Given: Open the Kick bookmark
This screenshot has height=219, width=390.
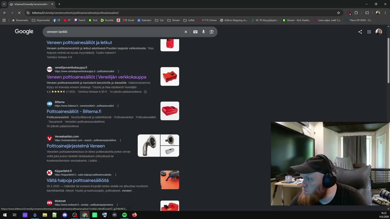Looking at the screenshot, I should pyautogui.click(x=93, y=20).
